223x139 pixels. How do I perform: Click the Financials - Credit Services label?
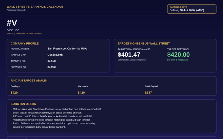coord(29,34)
